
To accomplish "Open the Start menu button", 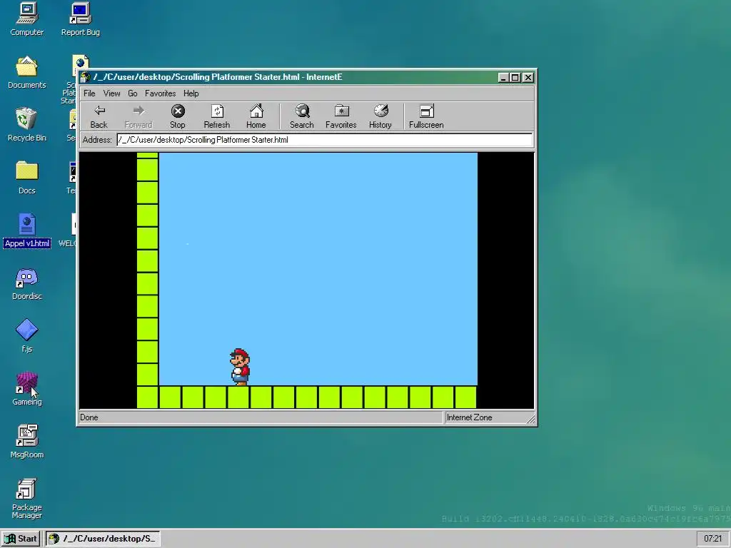I will [21, 539].
